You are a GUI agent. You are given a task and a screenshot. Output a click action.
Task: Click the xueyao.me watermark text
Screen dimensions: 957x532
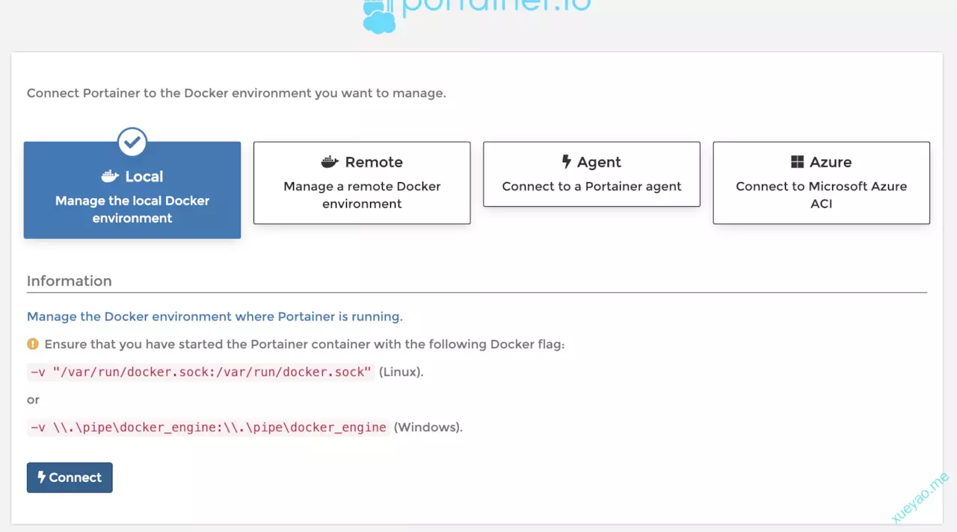click(920, 497)
